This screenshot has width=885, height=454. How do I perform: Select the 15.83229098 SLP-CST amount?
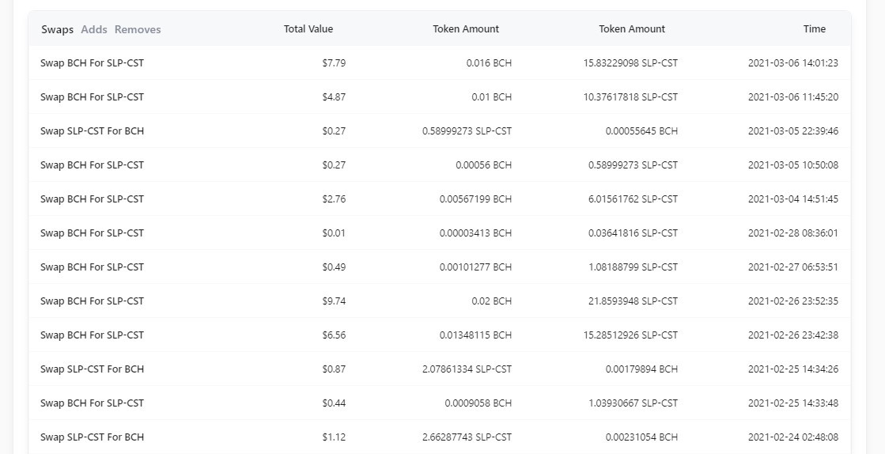click(x=630, y=63)
